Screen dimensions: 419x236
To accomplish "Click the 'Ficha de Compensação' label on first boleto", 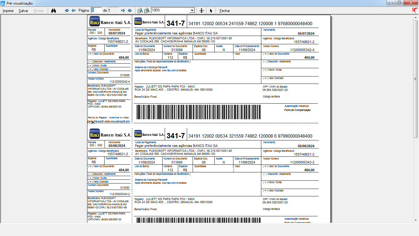I will pos(297,110).
